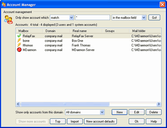Click 'Frank Thomas' real name cell
Viewport: 167px width, 128px height.
tap(81, 45)
